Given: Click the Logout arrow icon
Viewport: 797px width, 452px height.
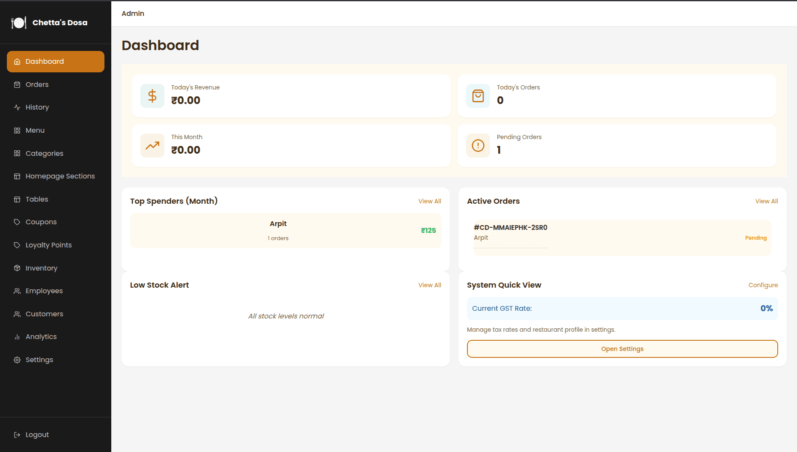Looking at the screenshot, I should point(17,435).
